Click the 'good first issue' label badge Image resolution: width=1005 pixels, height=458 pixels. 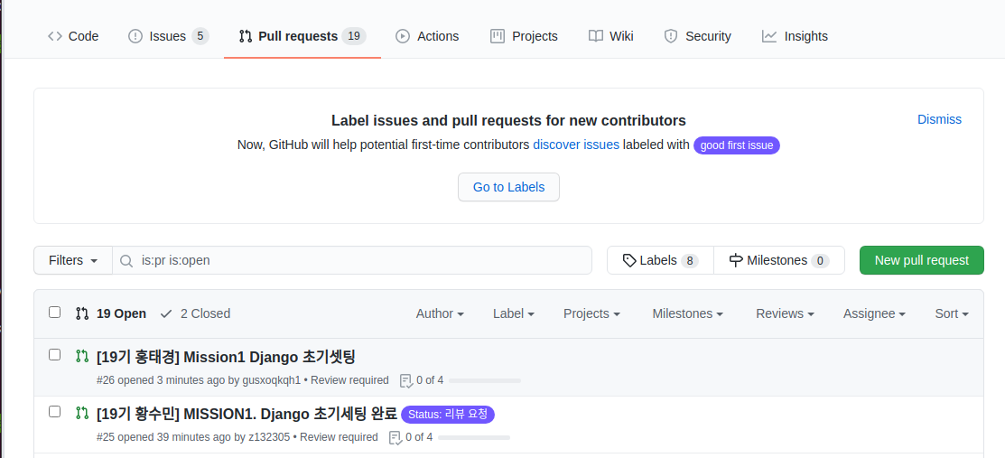(737, 145)
